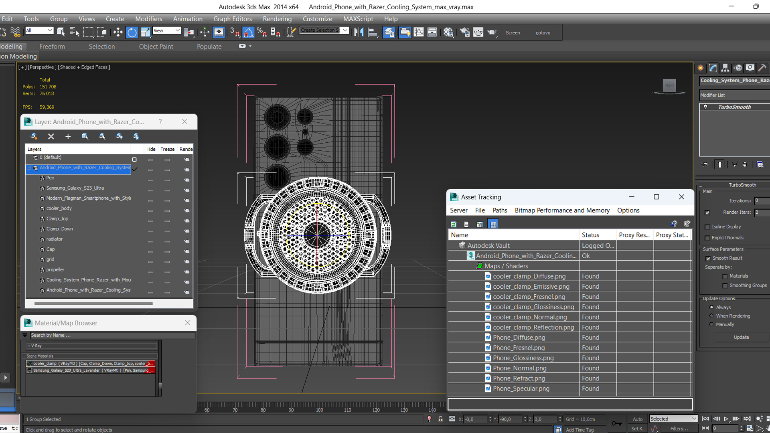The height and width of the screenshot is (433, 770).
Task: Open the Selected key filter dropdown
Action: pos(673,419)
